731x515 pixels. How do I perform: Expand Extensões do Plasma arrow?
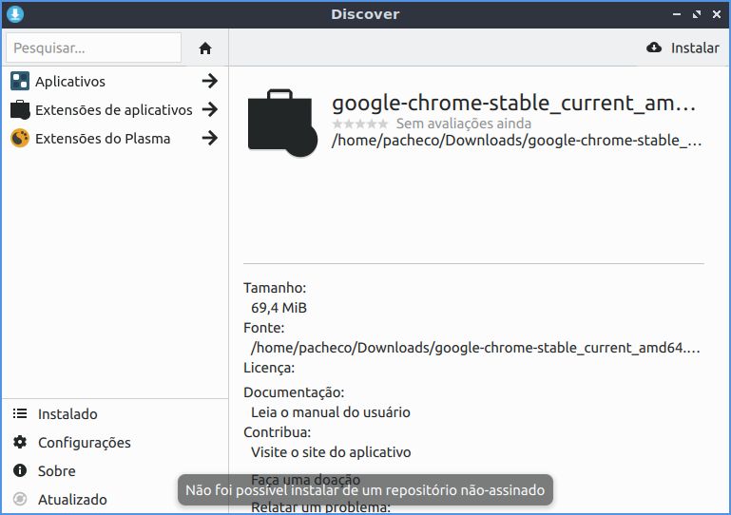pyautogui.click(x=210, y=138)
